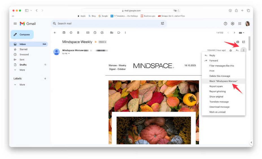The width and height of the screenshot is (262, 159).
Task: Open Settings gear icon
Action: point(232,24)
